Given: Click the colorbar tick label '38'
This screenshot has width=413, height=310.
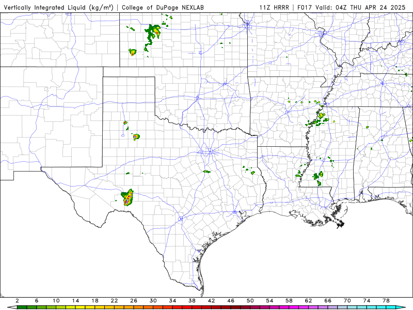Looking at the screenshot, I should click(x=192, y=301).
